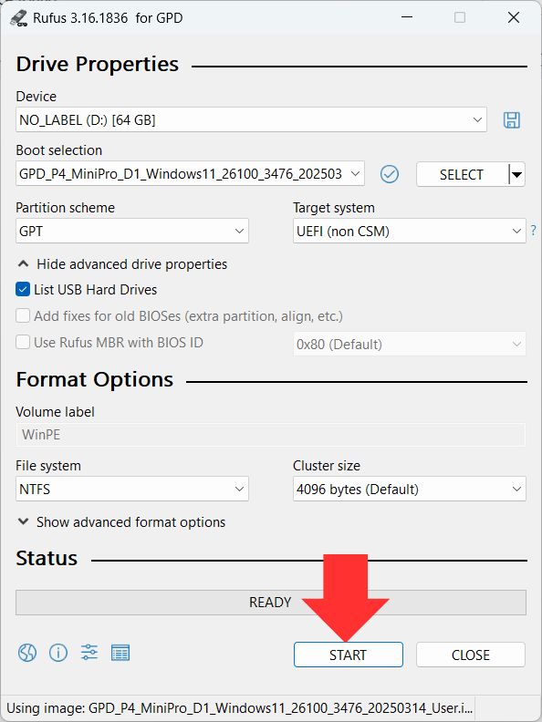Click the checksum checkmark icon
Screen dimensions: 542x722
(x=390, y=174)
